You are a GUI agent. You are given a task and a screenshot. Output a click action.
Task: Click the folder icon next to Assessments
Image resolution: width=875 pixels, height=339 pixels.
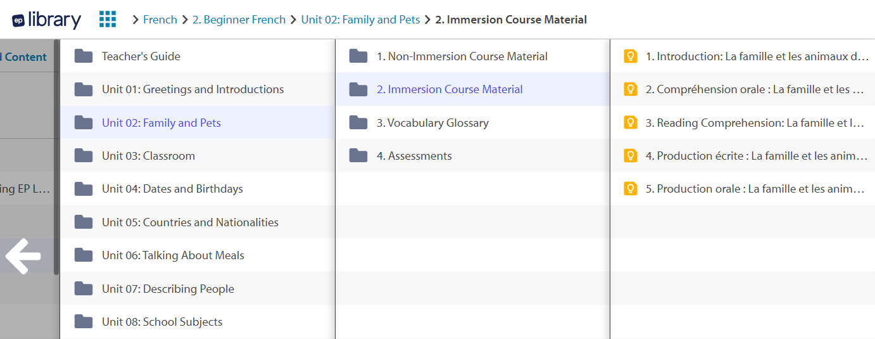(358, 156)
